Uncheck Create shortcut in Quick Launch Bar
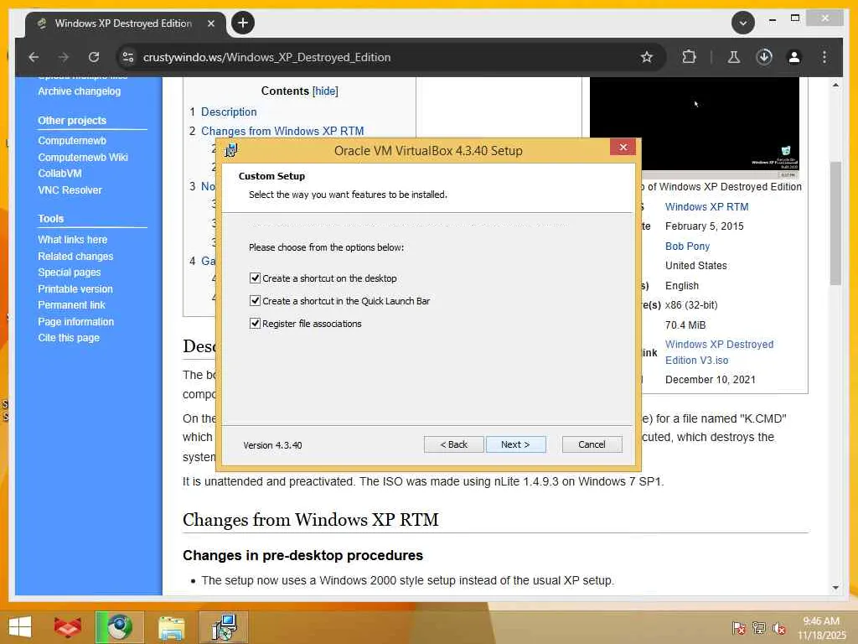Image resolution: width=858 pixels, height=644 pixels. click(x=255, y=301)
